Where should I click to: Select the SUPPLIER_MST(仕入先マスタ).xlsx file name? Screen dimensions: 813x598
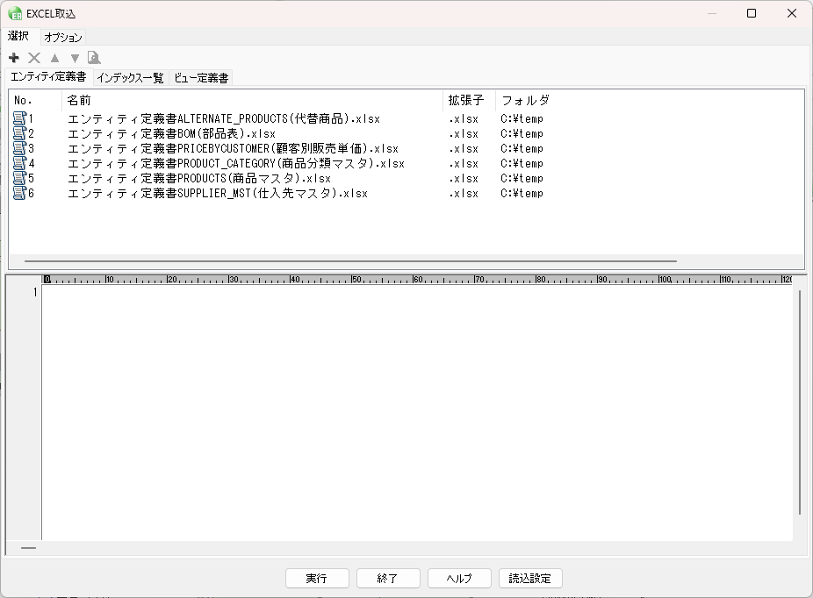[218, 194]
